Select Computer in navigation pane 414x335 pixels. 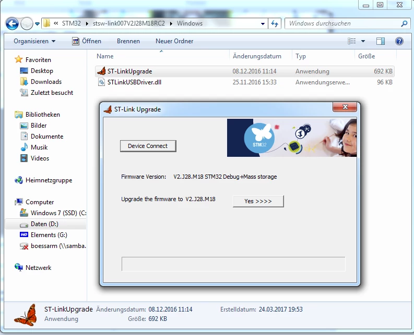(40, 202)
